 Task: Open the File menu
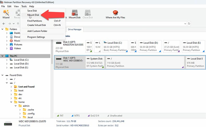[3, 6]
